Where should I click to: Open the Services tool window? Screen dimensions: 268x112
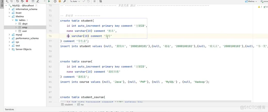coord(9,109)
